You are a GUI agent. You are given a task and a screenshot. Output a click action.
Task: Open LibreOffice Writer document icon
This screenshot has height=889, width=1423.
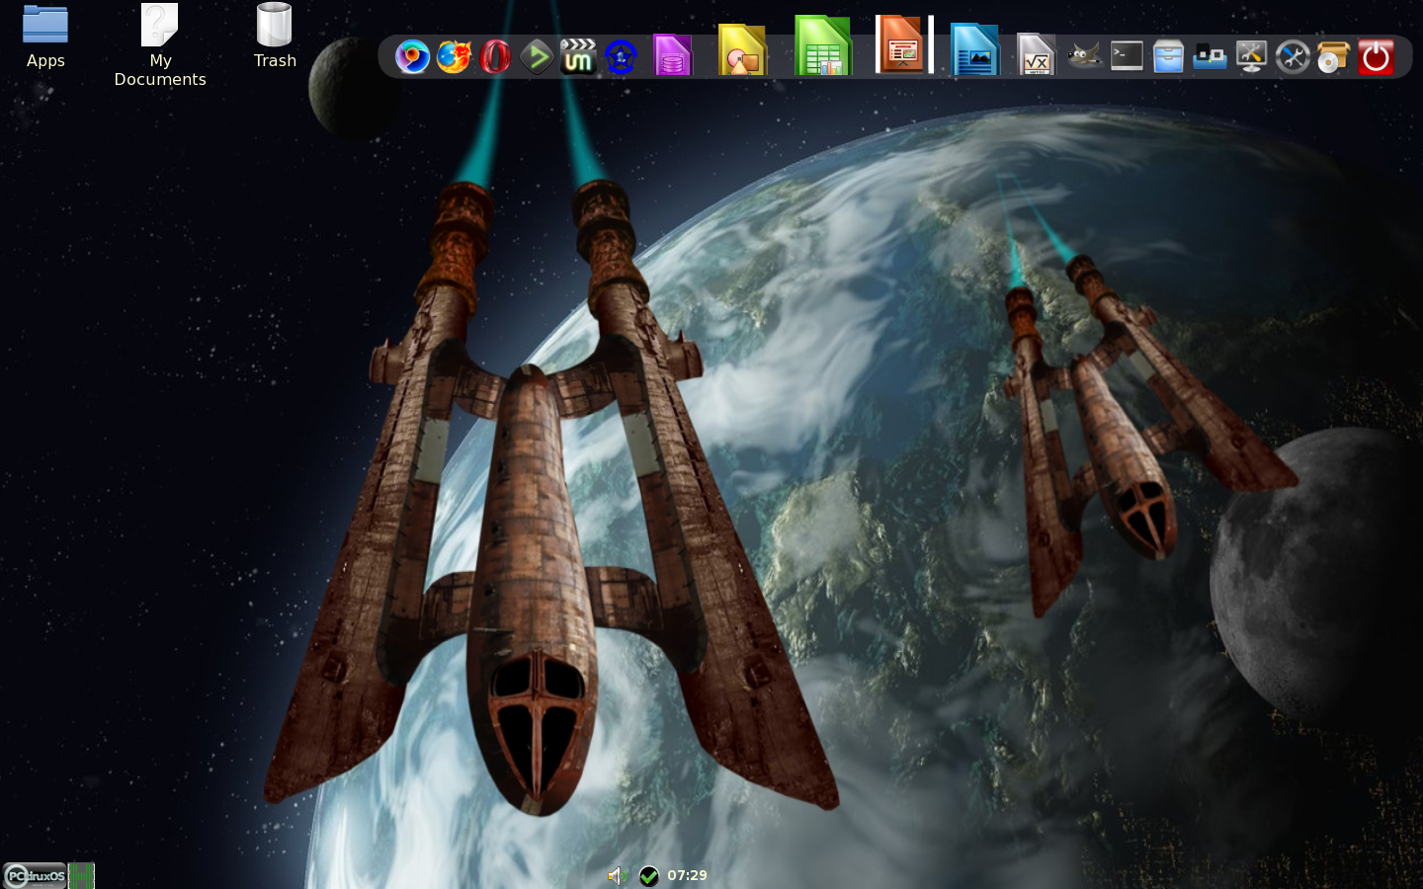(974, 51)
